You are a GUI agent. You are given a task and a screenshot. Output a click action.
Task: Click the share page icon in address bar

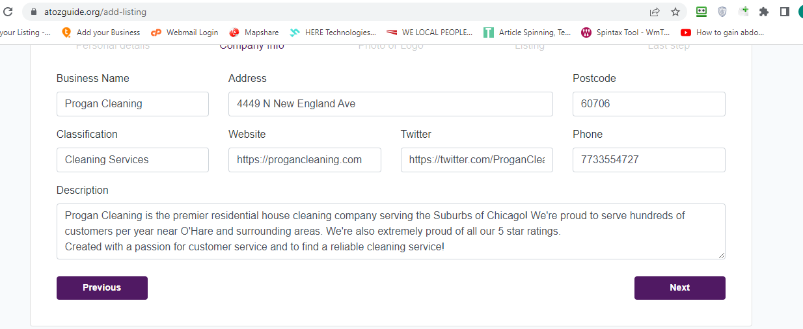point(655,12)
